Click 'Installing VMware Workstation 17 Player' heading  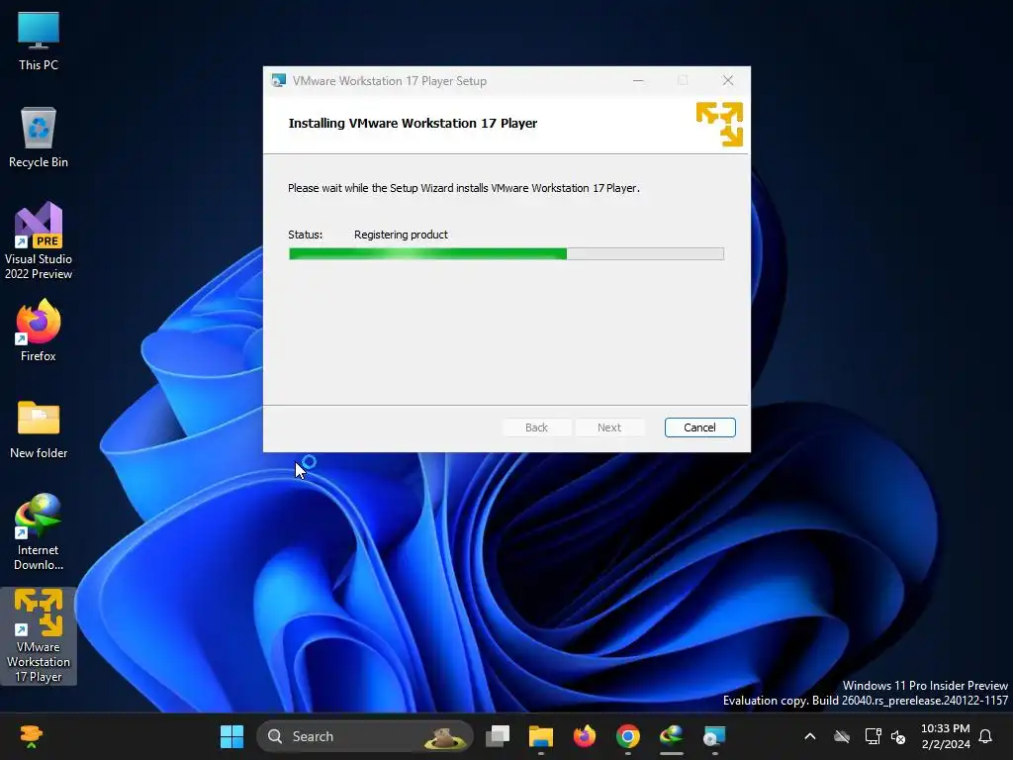(413, 123)
